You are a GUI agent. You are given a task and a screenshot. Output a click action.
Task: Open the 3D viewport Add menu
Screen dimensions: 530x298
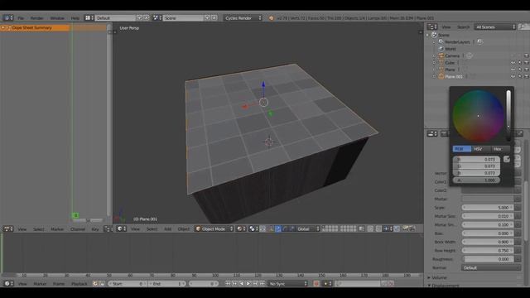(167, 228)
